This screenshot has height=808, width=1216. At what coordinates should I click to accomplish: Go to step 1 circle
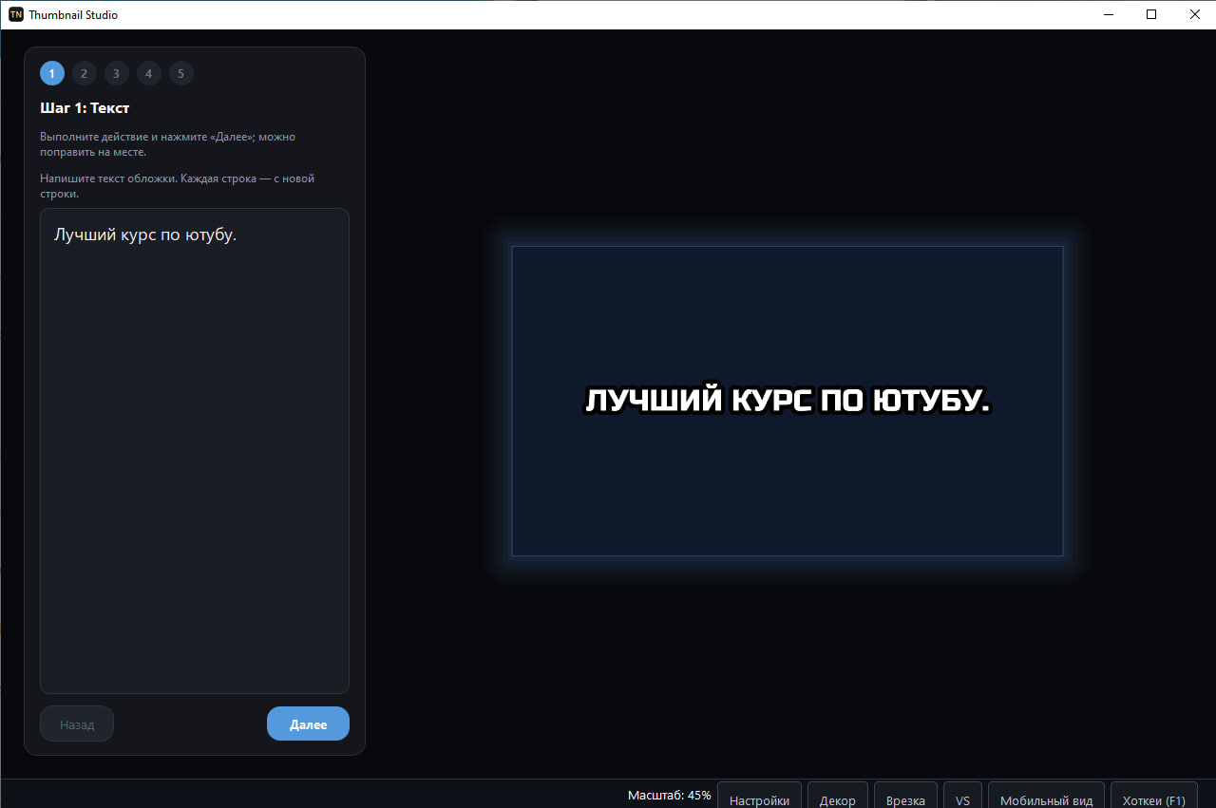(x=52, y=73)
